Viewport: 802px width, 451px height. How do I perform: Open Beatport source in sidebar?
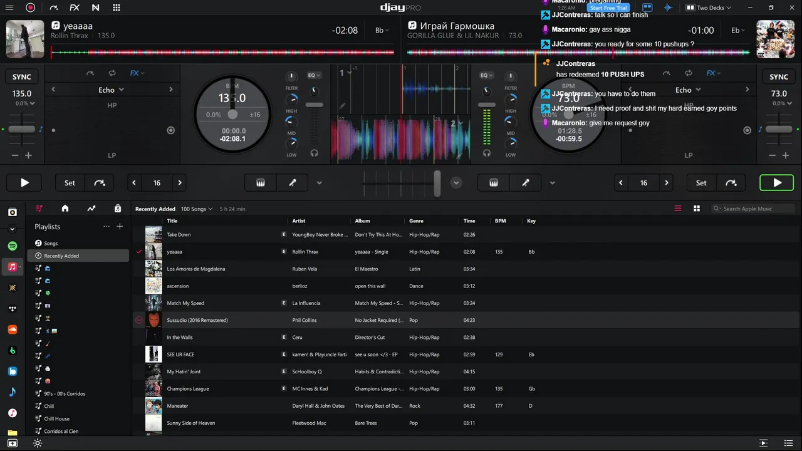13,350
